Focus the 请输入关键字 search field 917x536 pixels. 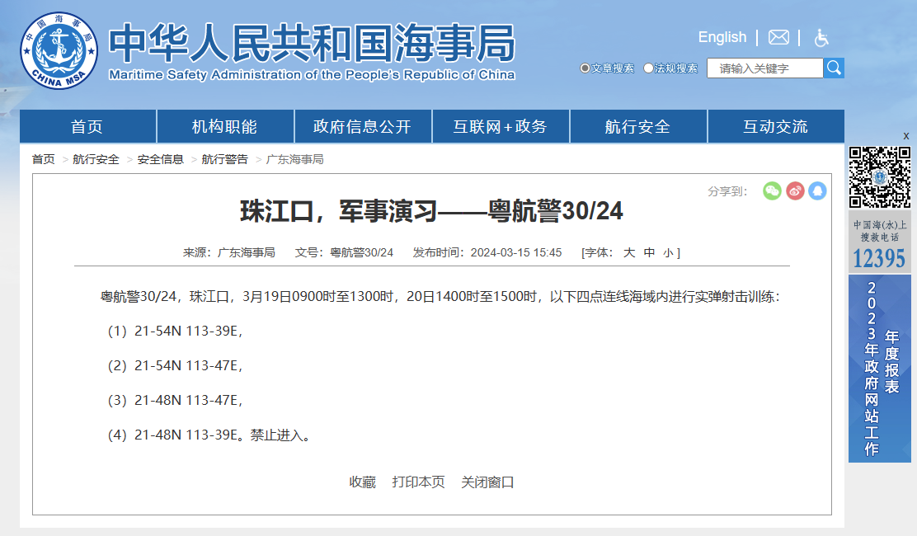tap(765, 68)
